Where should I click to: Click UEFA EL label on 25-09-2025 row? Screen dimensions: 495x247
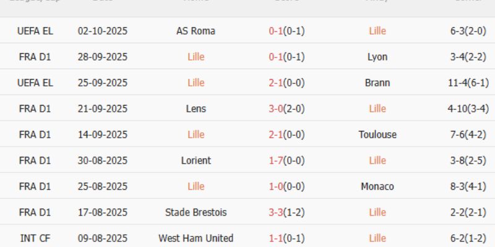click(35, 83)
